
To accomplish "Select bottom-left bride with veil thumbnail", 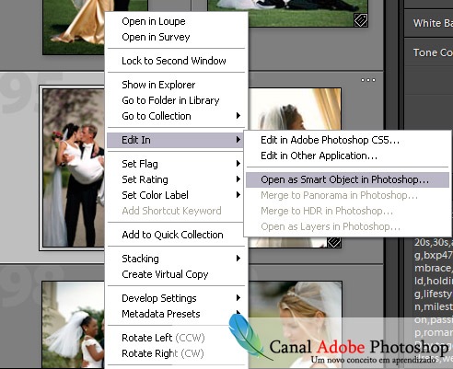I will click(74, 325).
